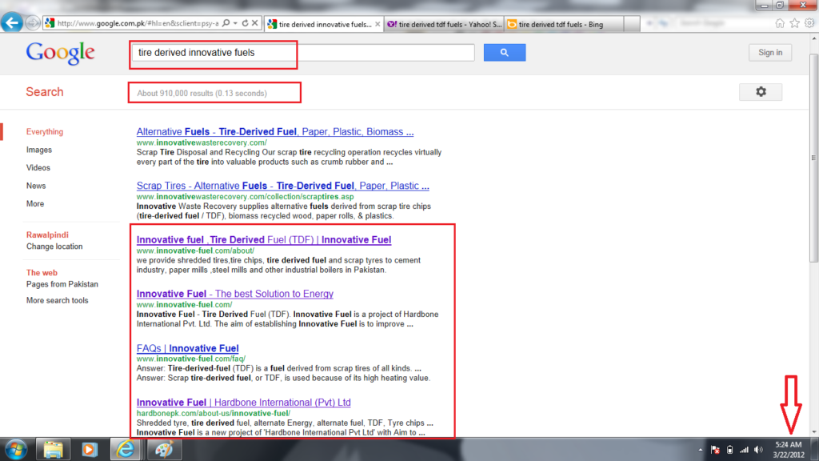This screenshot has width=819, height=461.
Task: Click the Action Center flag tray icon
Action: [x=715, y=450]
